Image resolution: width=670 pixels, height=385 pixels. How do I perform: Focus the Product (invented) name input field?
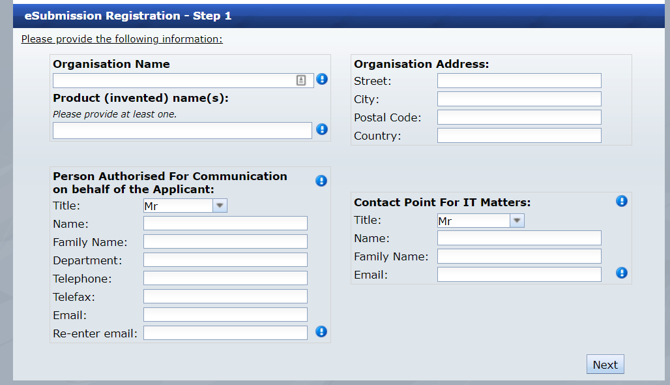182,131
